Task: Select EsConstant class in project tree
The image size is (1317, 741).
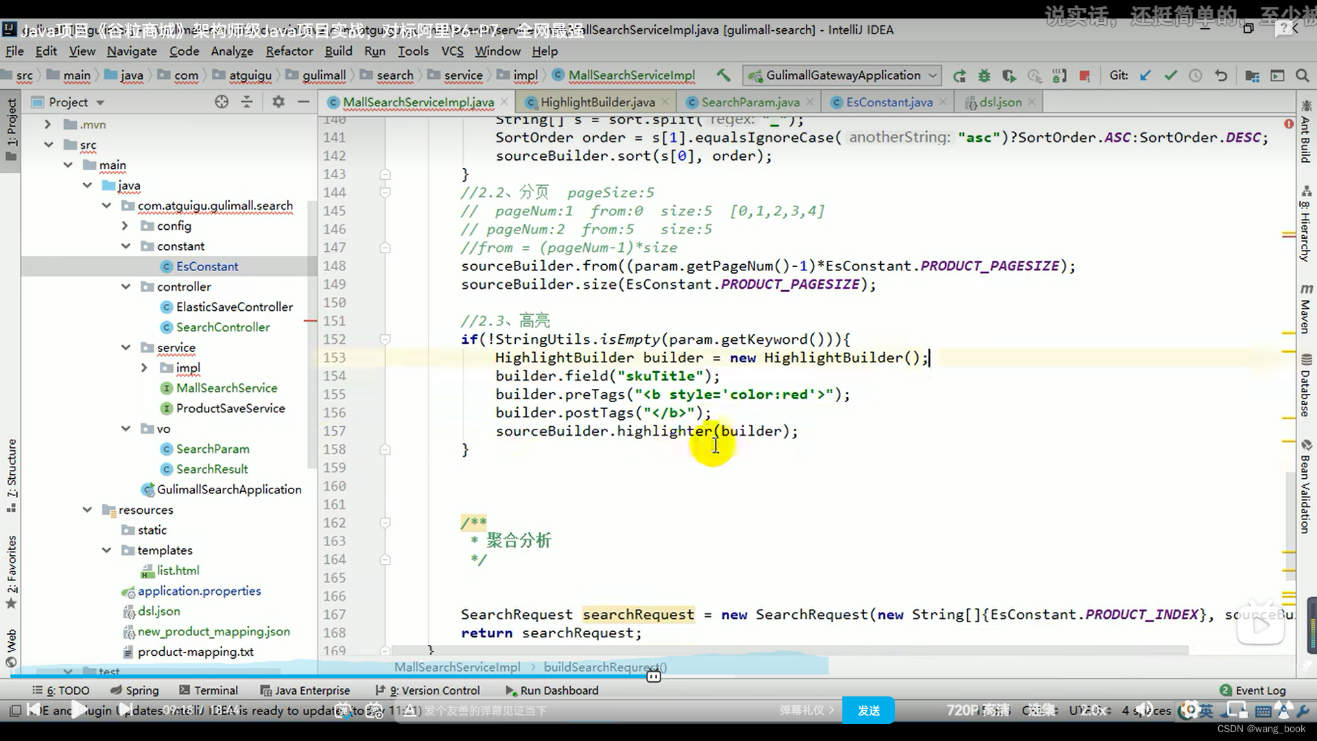Action: click(205, 266)
